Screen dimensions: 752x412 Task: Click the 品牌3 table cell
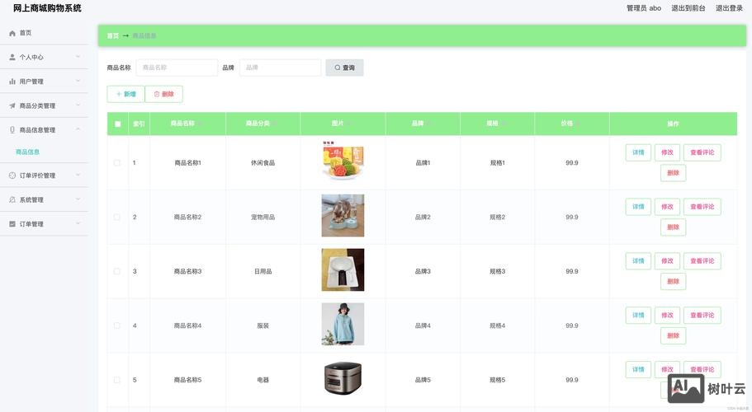coord(423,271)
